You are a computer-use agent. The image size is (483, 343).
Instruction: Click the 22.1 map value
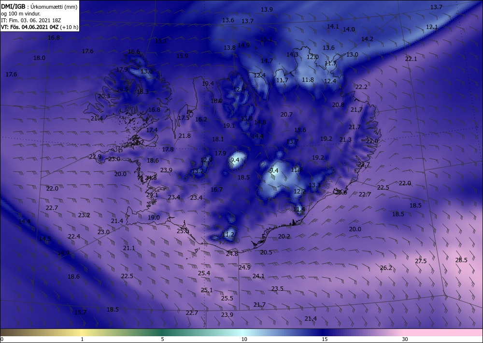(411, 59)
